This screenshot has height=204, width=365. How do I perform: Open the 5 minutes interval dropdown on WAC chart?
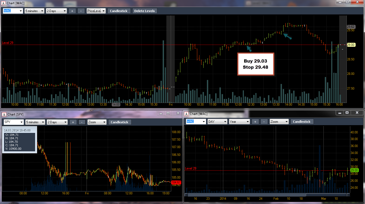point(34,11)
